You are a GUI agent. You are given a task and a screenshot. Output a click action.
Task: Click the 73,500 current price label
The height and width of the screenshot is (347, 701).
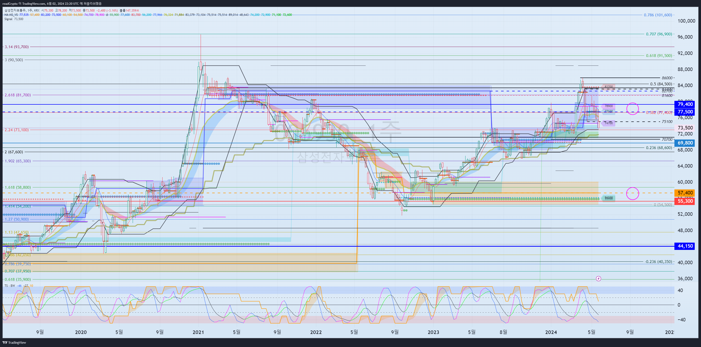click(x=685, y=128)
